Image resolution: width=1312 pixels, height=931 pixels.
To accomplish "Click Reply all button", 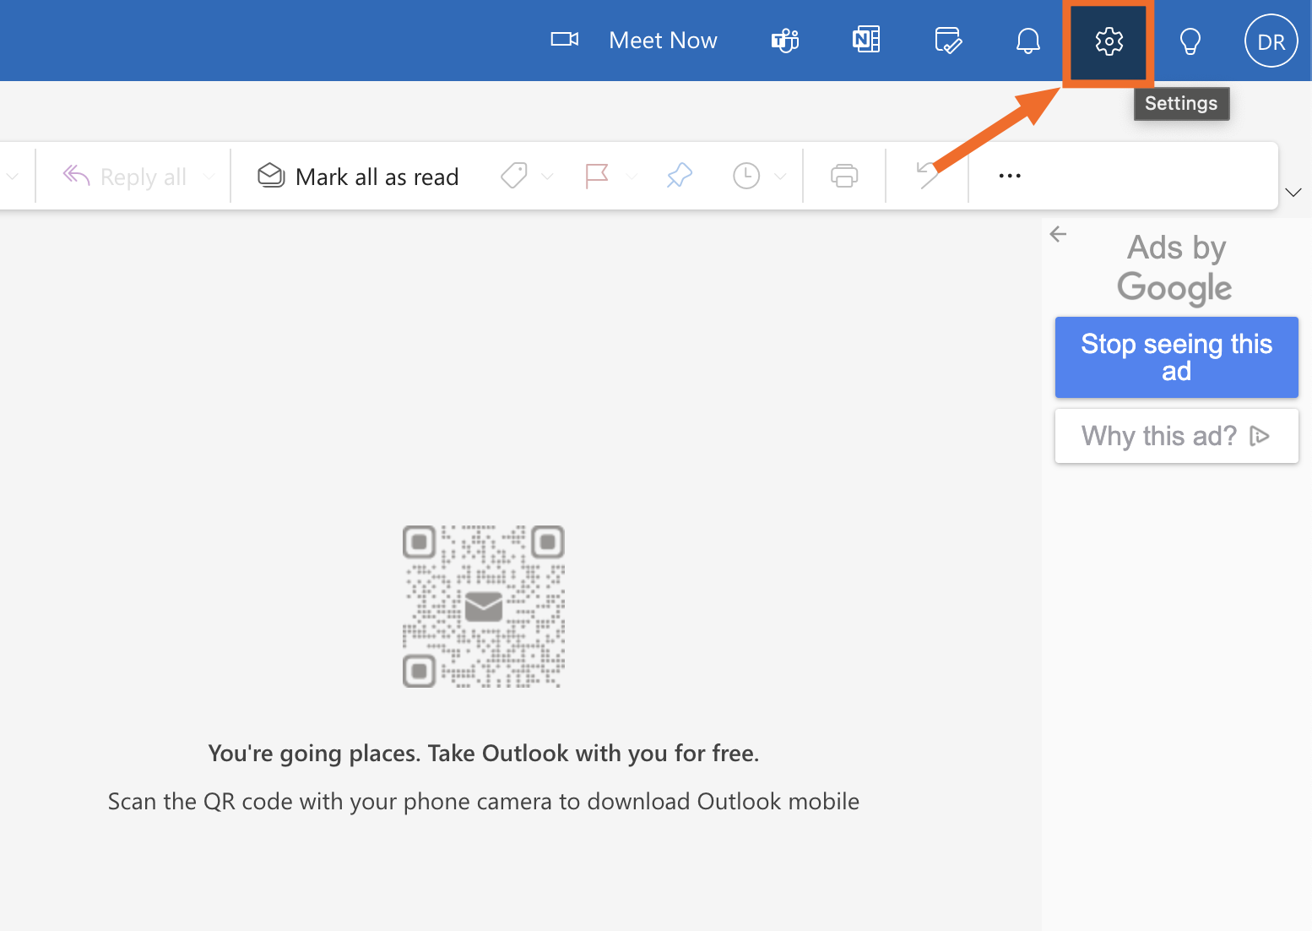I will tap(124, 177).
